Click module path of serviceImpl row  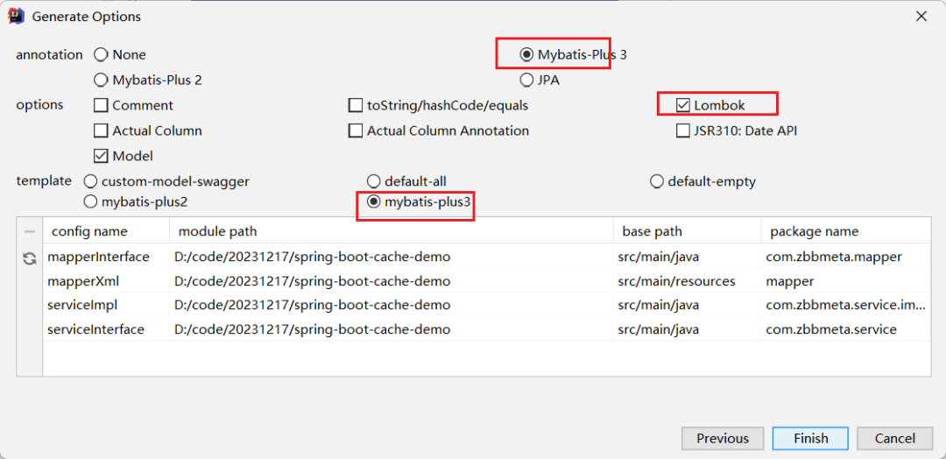(392, 305)
